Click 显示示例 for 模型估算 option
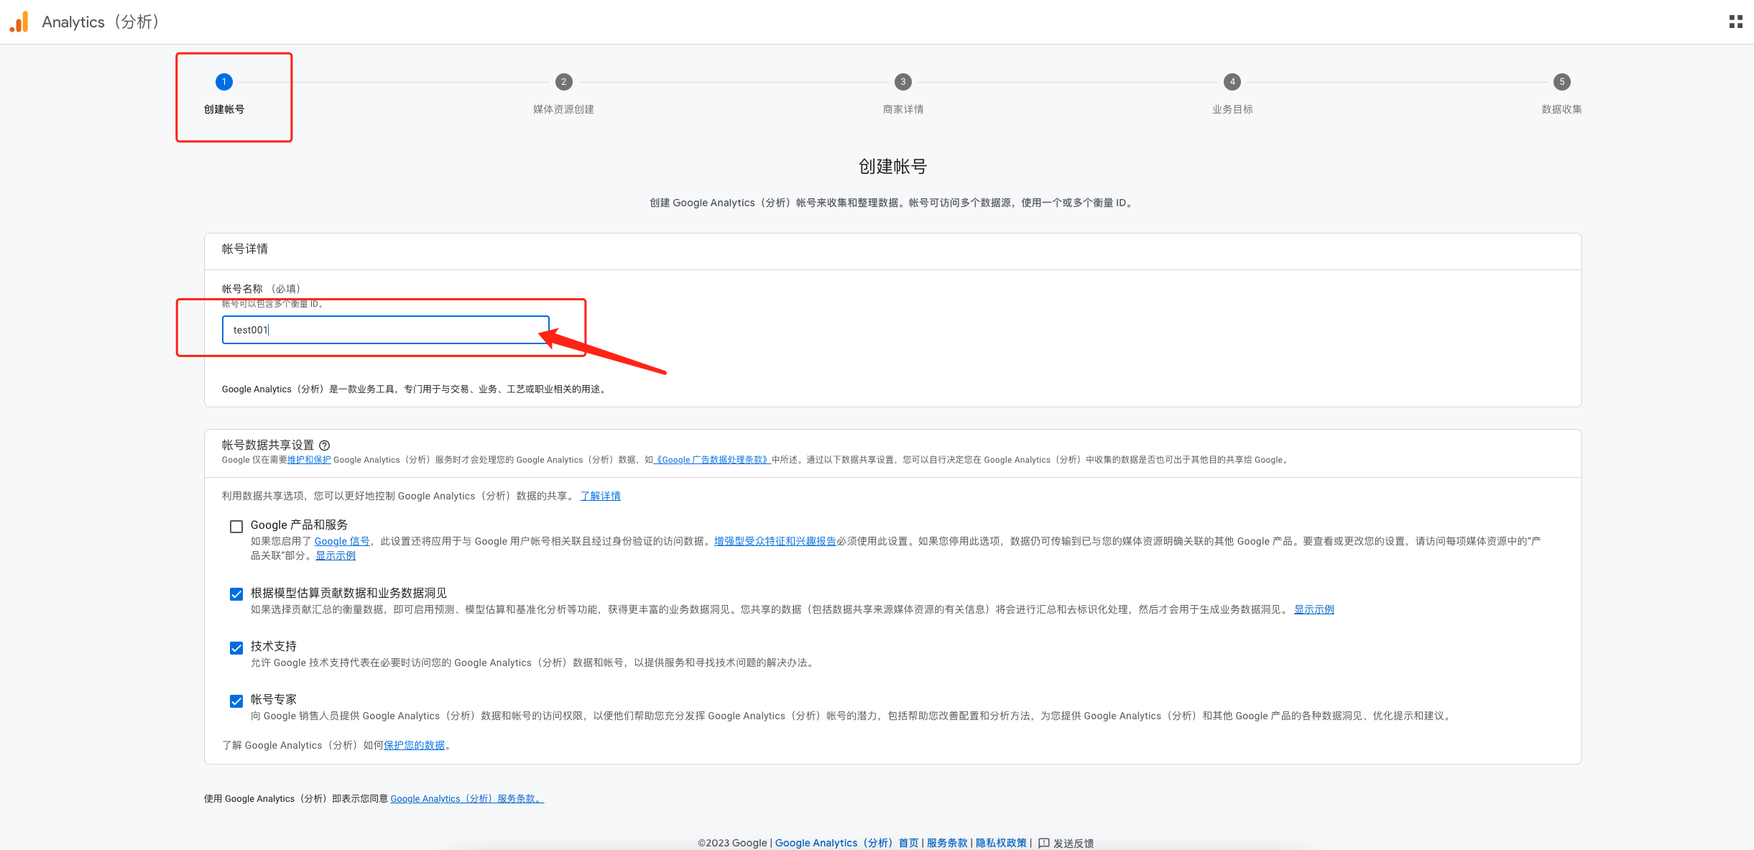Viewport: 1754px width, 850px height. click(1314, 609)
